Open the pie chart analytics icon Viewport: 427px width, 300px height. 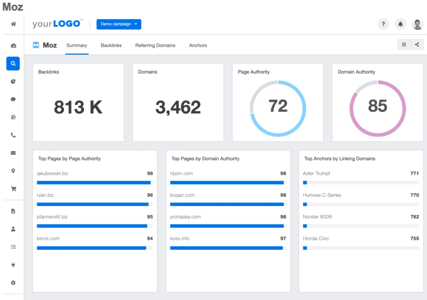pyautogui.click(x=13, y=82)
